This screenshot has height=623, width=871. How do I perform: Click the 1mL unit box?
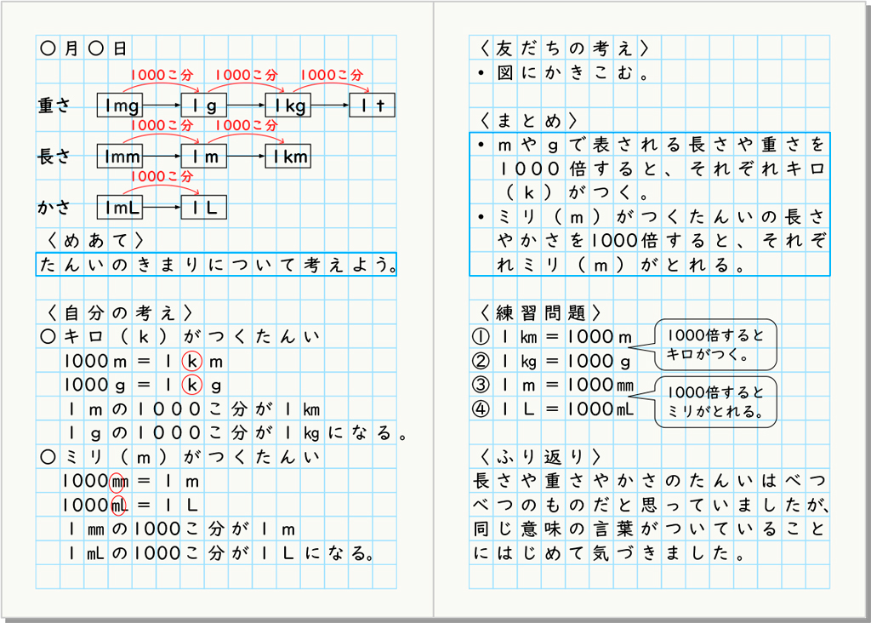118,207
